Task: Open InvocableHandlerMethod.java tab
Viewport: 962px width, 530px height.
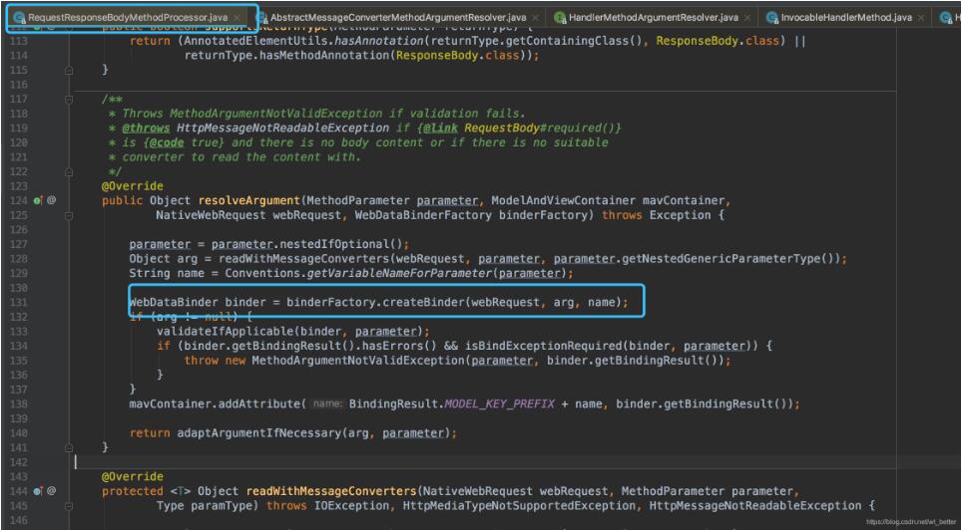Action: [846, 18]
